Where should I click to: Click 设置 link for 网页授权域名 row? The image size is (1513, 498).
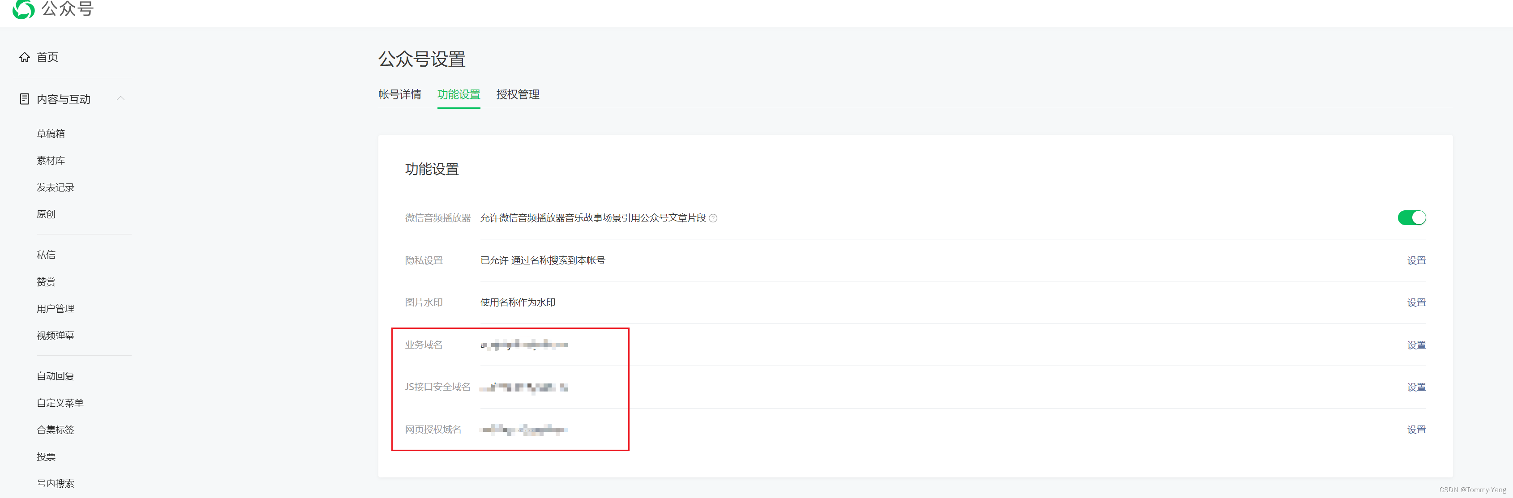click(x=1416, y=430)
